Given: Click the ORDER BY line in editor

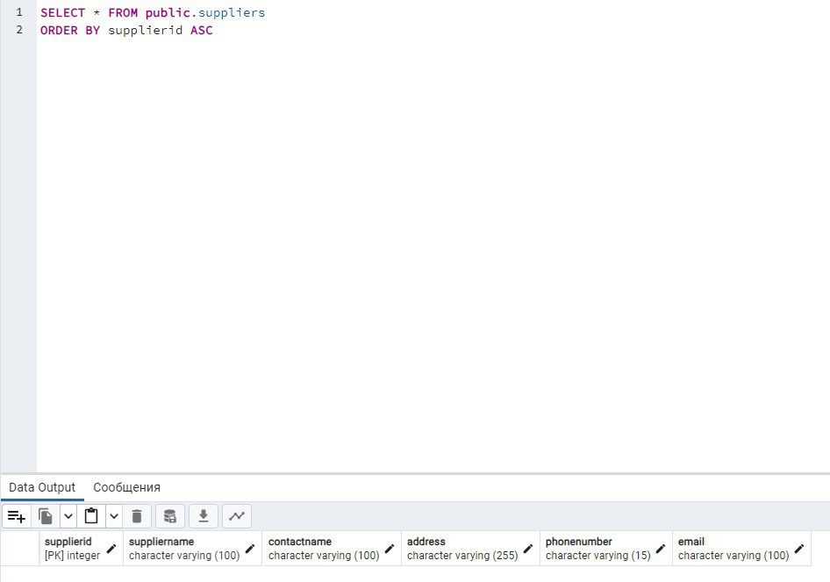Looking at the screenshot, I should tap(126, 30).
